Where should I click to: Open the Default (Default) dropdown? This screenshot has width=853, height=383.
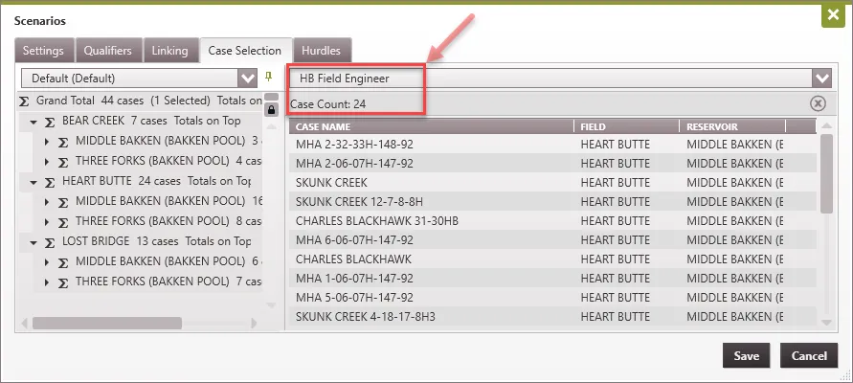246,78
